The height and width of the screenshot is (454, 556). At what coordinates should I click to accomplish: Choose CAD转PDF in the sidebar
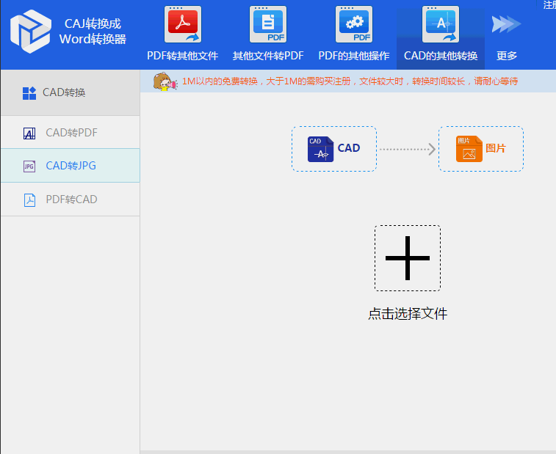point(71,133)
